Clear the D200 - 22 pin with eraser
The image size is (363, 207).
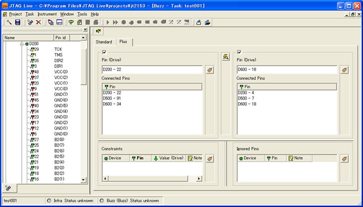tap(210, 70)
